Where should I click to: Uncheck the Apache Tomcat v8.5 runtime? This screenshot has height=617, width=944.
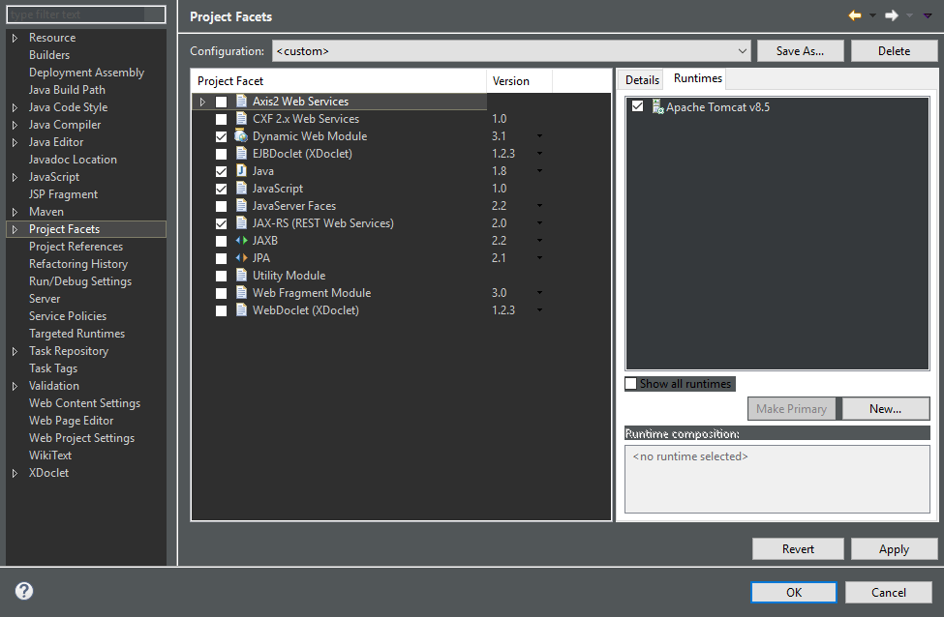click(637, 107)
